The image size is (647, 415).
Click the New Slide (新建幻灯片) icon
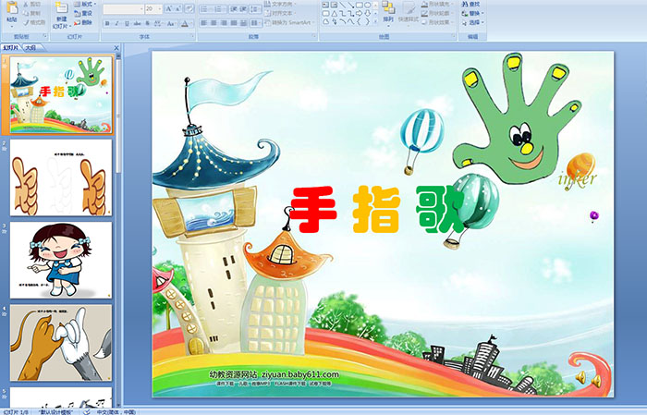click(x=62, y=8)
